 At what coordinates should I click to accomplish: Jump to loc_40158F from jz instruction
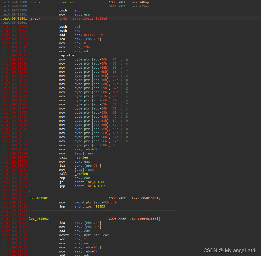[x=96, y=182]
